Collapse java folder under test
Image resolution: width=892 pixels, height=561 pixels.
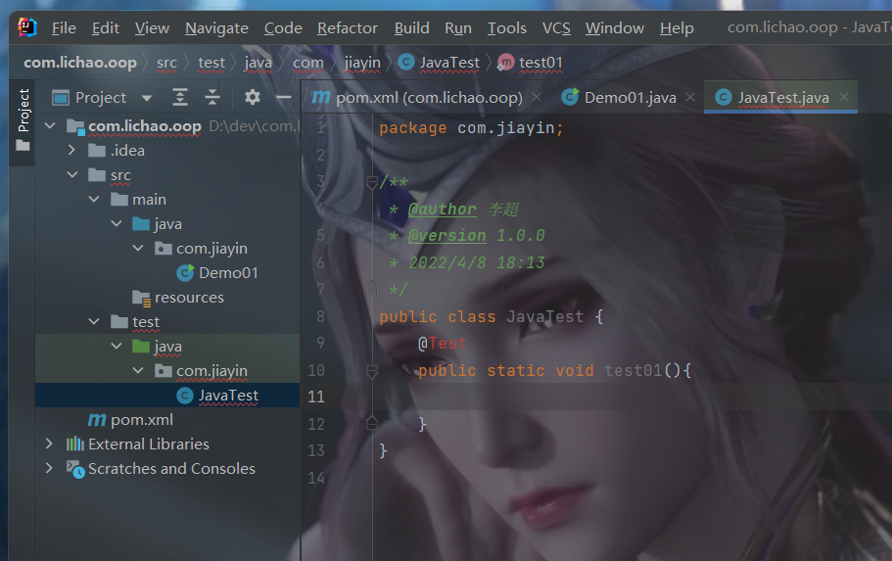coord(117,346)
